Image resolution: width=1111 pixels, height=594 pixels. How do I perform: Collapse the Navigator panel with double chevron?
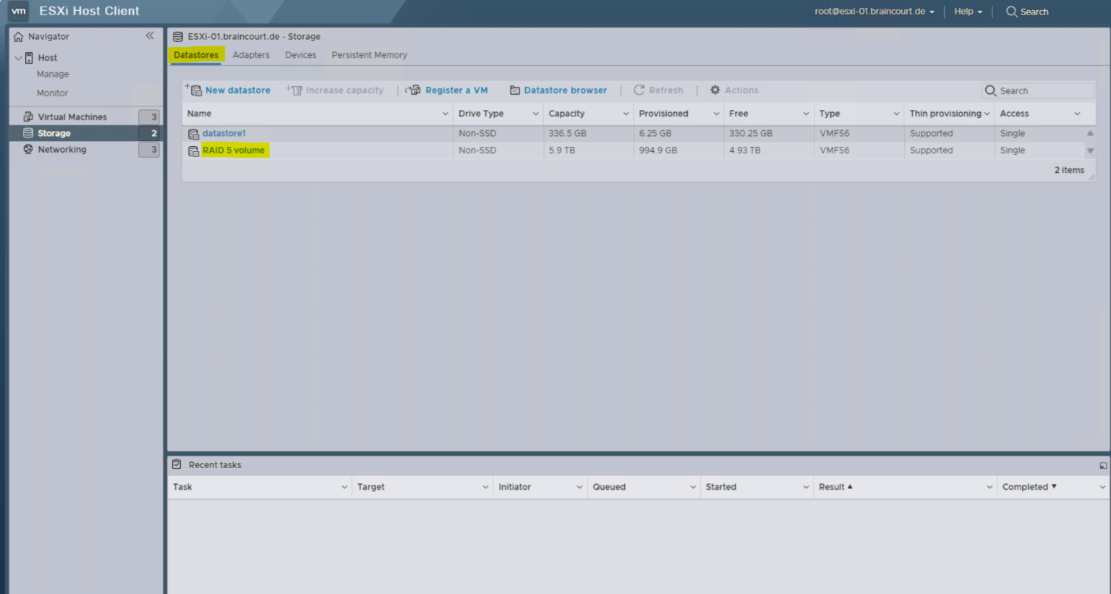150,35
